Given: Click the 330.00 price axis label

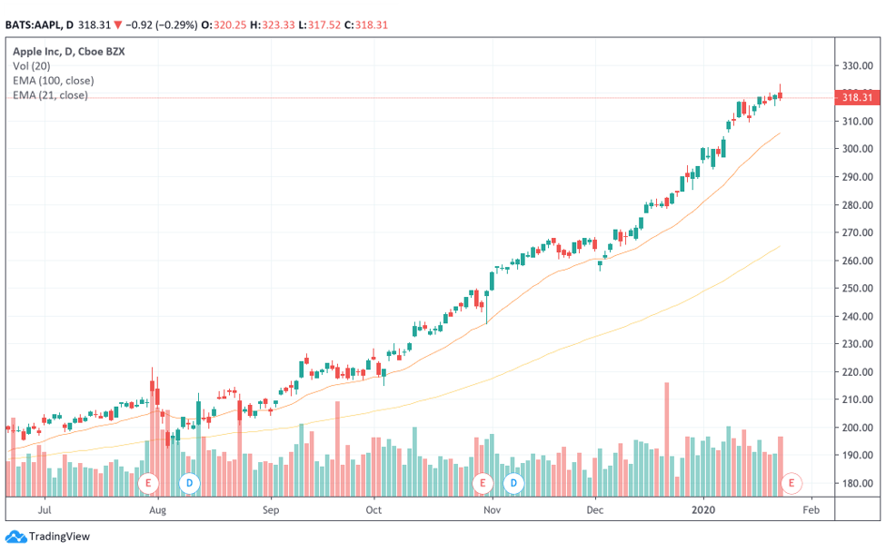Looking at the screenshot, I should pyautogui.click(x=857, y=65).
